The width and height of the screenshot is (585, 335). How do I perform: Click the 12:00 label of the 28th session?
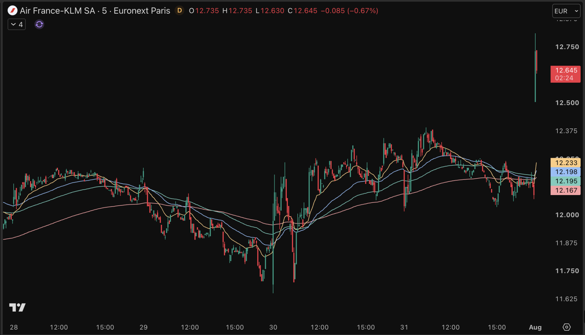click(59, 327)
